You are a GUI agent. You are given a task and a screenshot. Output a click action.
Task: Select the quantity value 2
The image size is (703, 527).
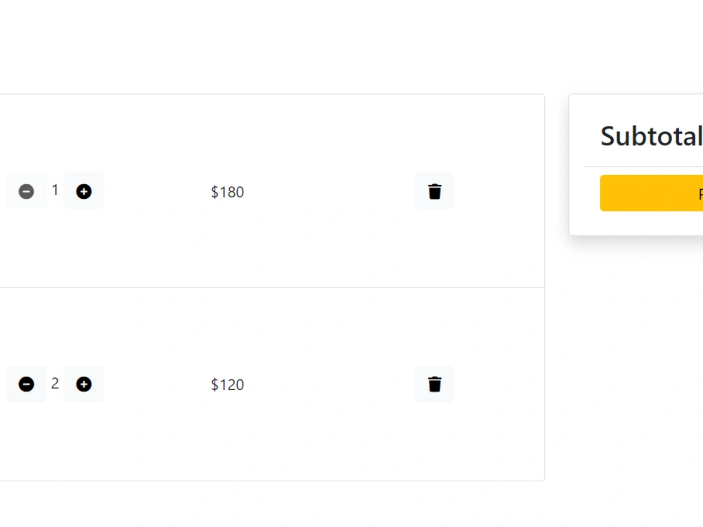click(55, 383)
